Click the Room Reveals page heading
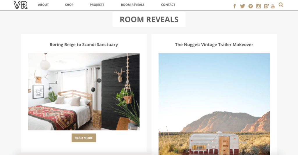Viewport: 298px width, 155px height. (149, 19)
